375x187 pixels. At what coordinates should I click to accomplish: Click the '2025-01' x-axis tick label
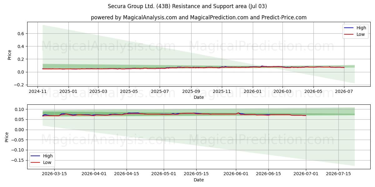(68, 92)
